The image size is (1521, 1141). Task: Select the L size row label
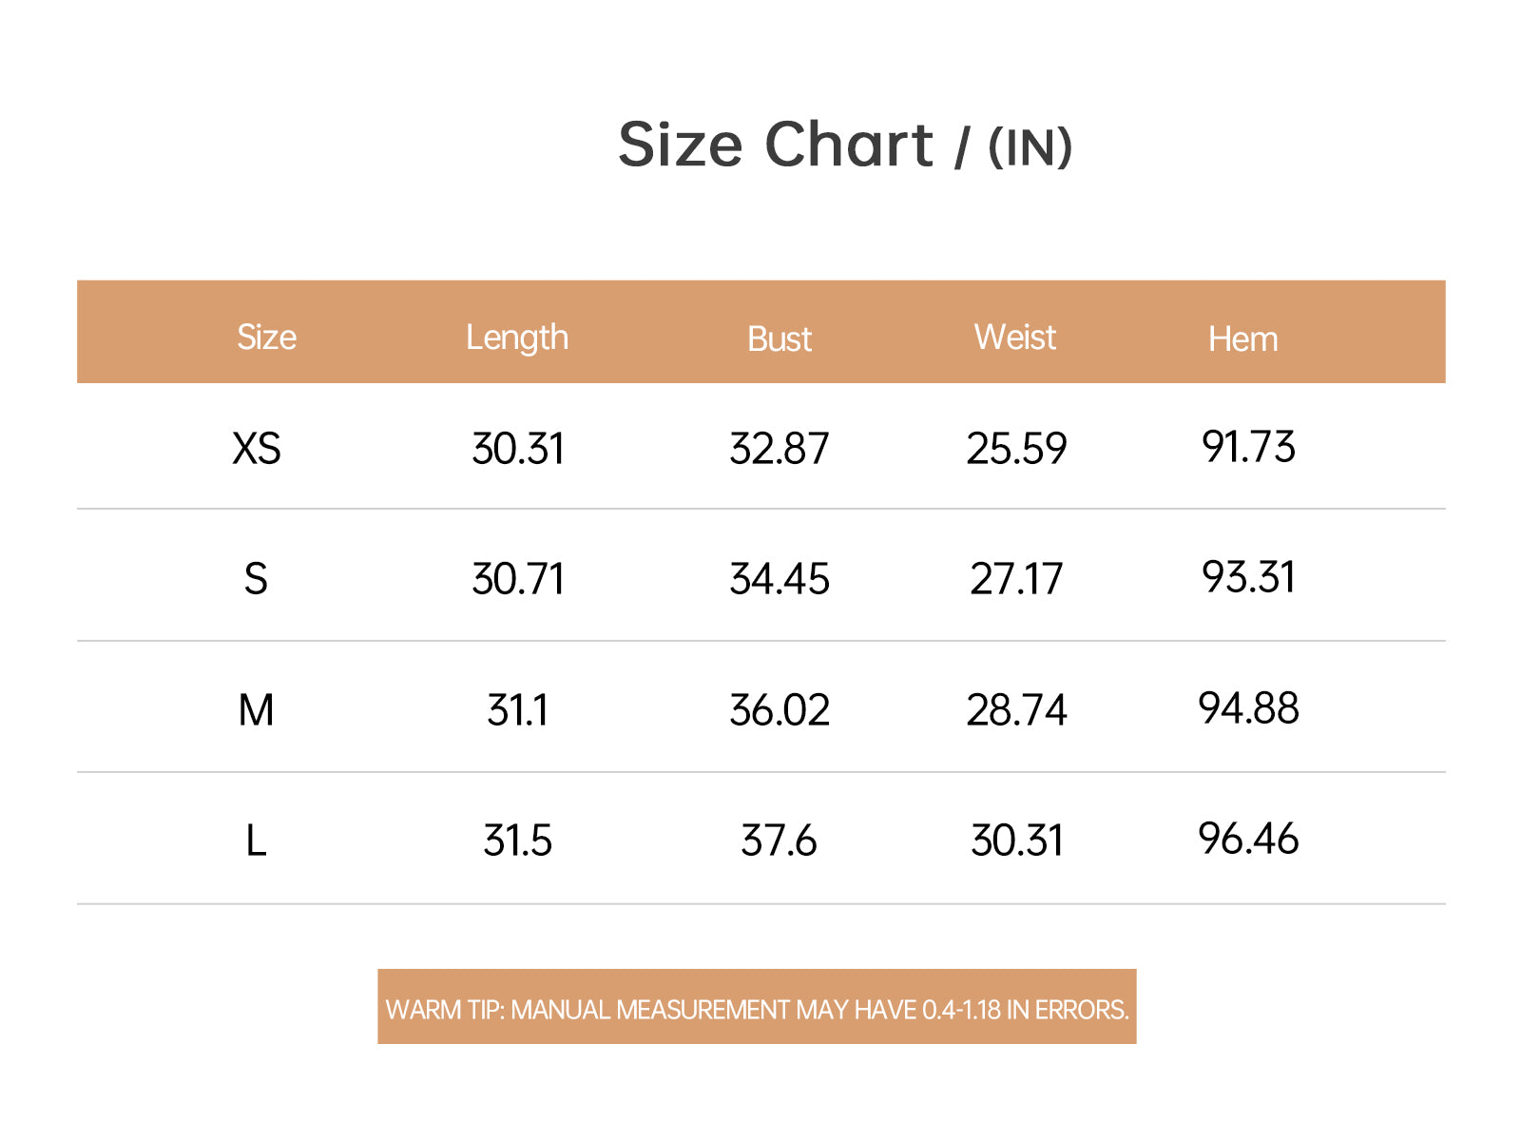click(256, 841)
